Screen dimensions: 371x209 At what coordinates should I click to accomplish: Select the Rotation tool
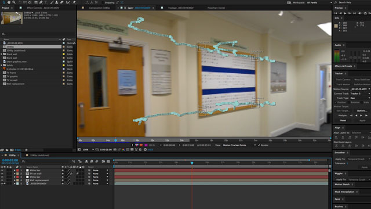coord(20,2)
